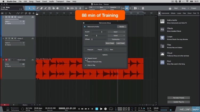
Task: Click the Record button in transport
Action: click(106, 109)
